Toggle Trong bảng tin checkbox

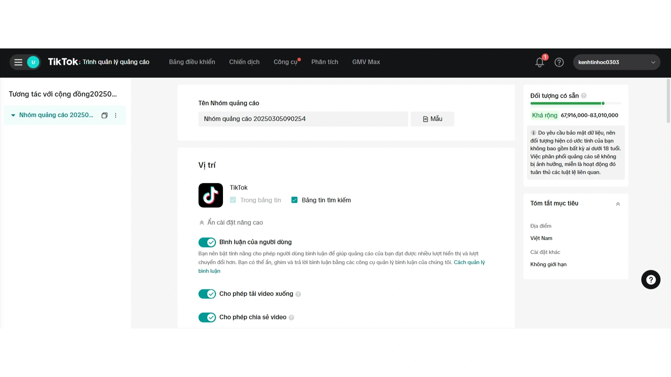233,200
